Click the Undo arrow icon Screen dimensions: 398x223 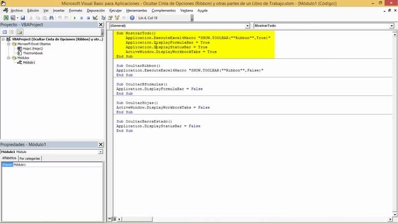click(x=60, y=18)
